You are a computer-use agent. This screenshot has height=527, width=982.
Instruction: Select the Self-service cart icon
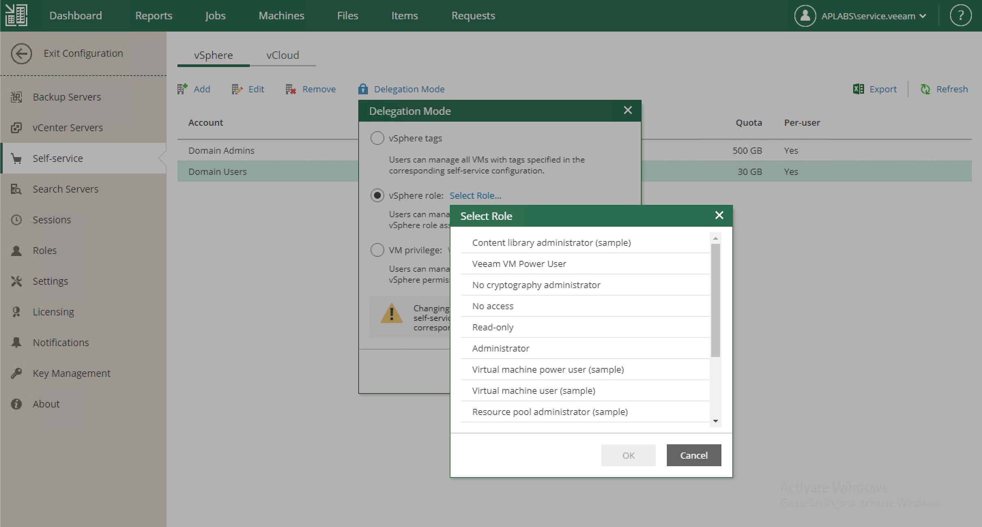16,158
